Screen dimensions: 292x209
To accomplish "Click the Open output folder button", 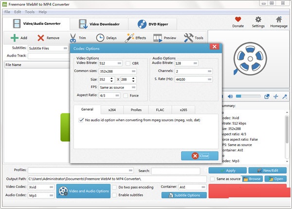I will point(275,179).
